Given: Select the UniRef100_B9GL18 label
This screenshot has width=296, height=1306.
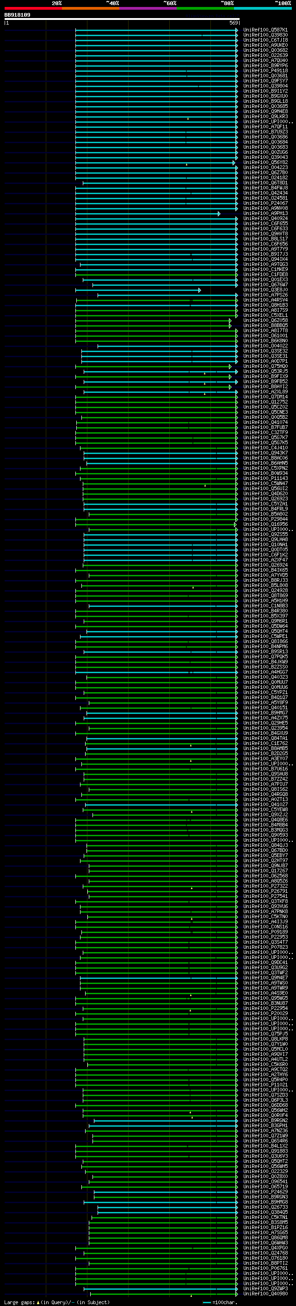Looking at the screenshot, I should click(x=265, y=101).
